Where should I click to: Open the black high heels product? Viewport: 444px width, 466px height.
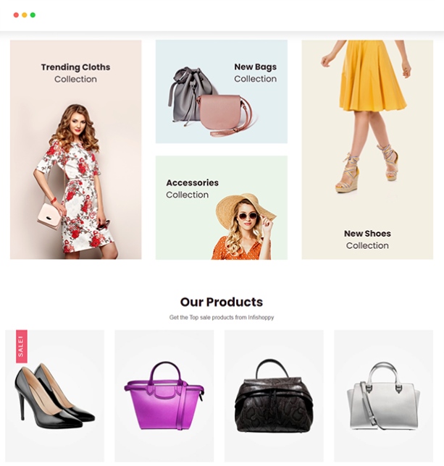(54, 396)
